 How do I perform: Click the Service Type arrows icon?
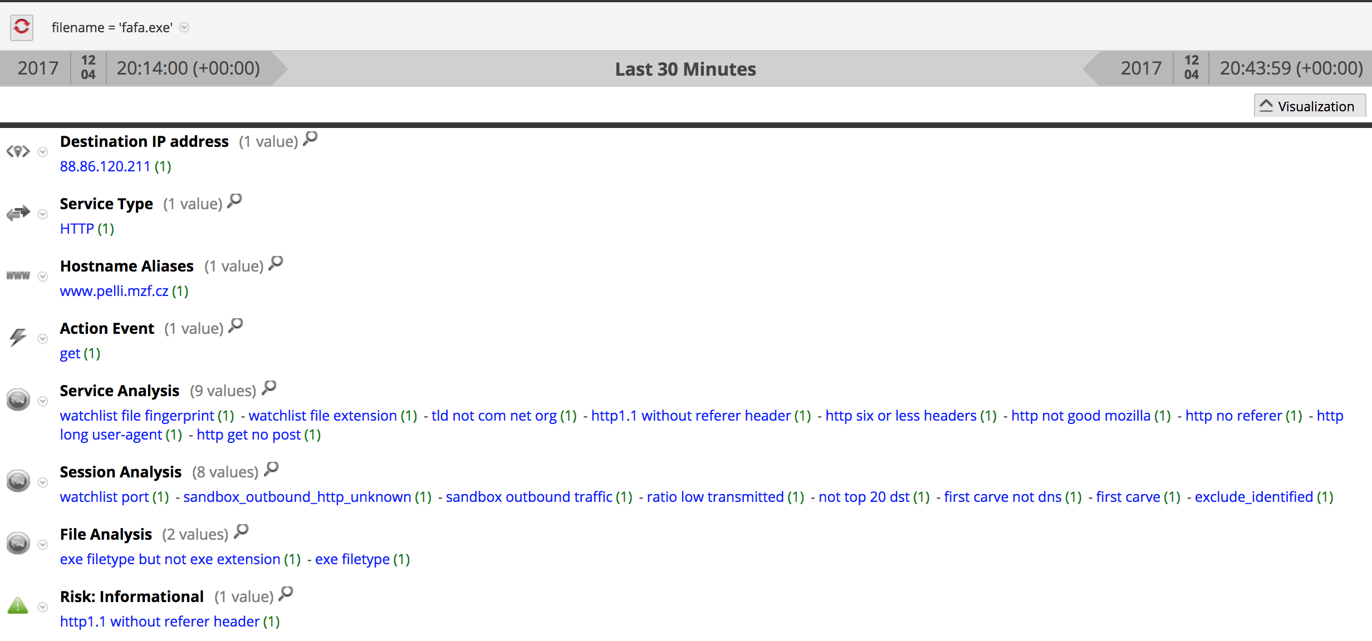(18, 214)
